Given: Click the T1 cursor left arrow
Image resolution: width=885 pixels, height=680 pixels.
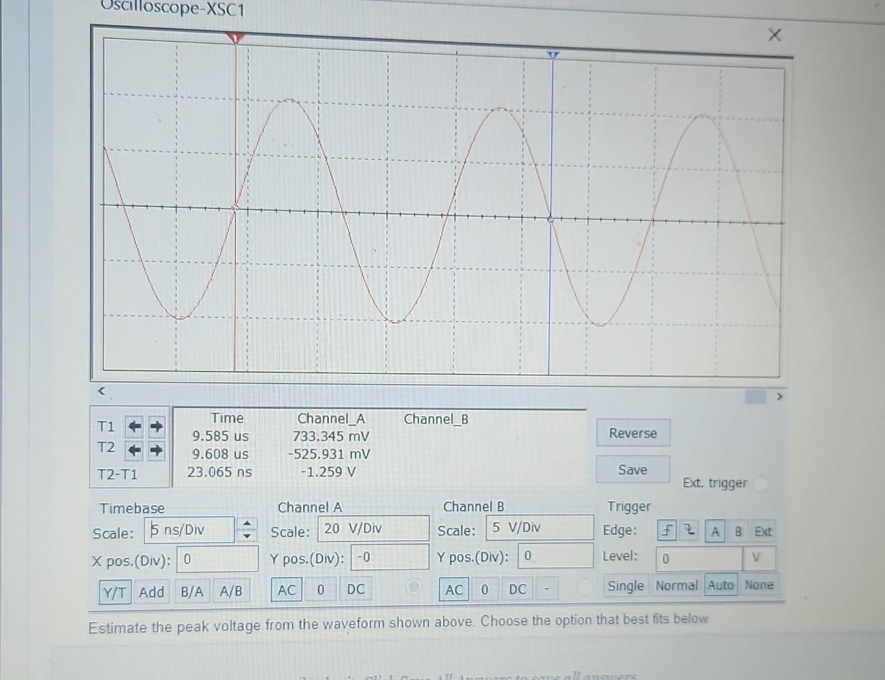Looking at the screenshot, I should coord(132,427).
